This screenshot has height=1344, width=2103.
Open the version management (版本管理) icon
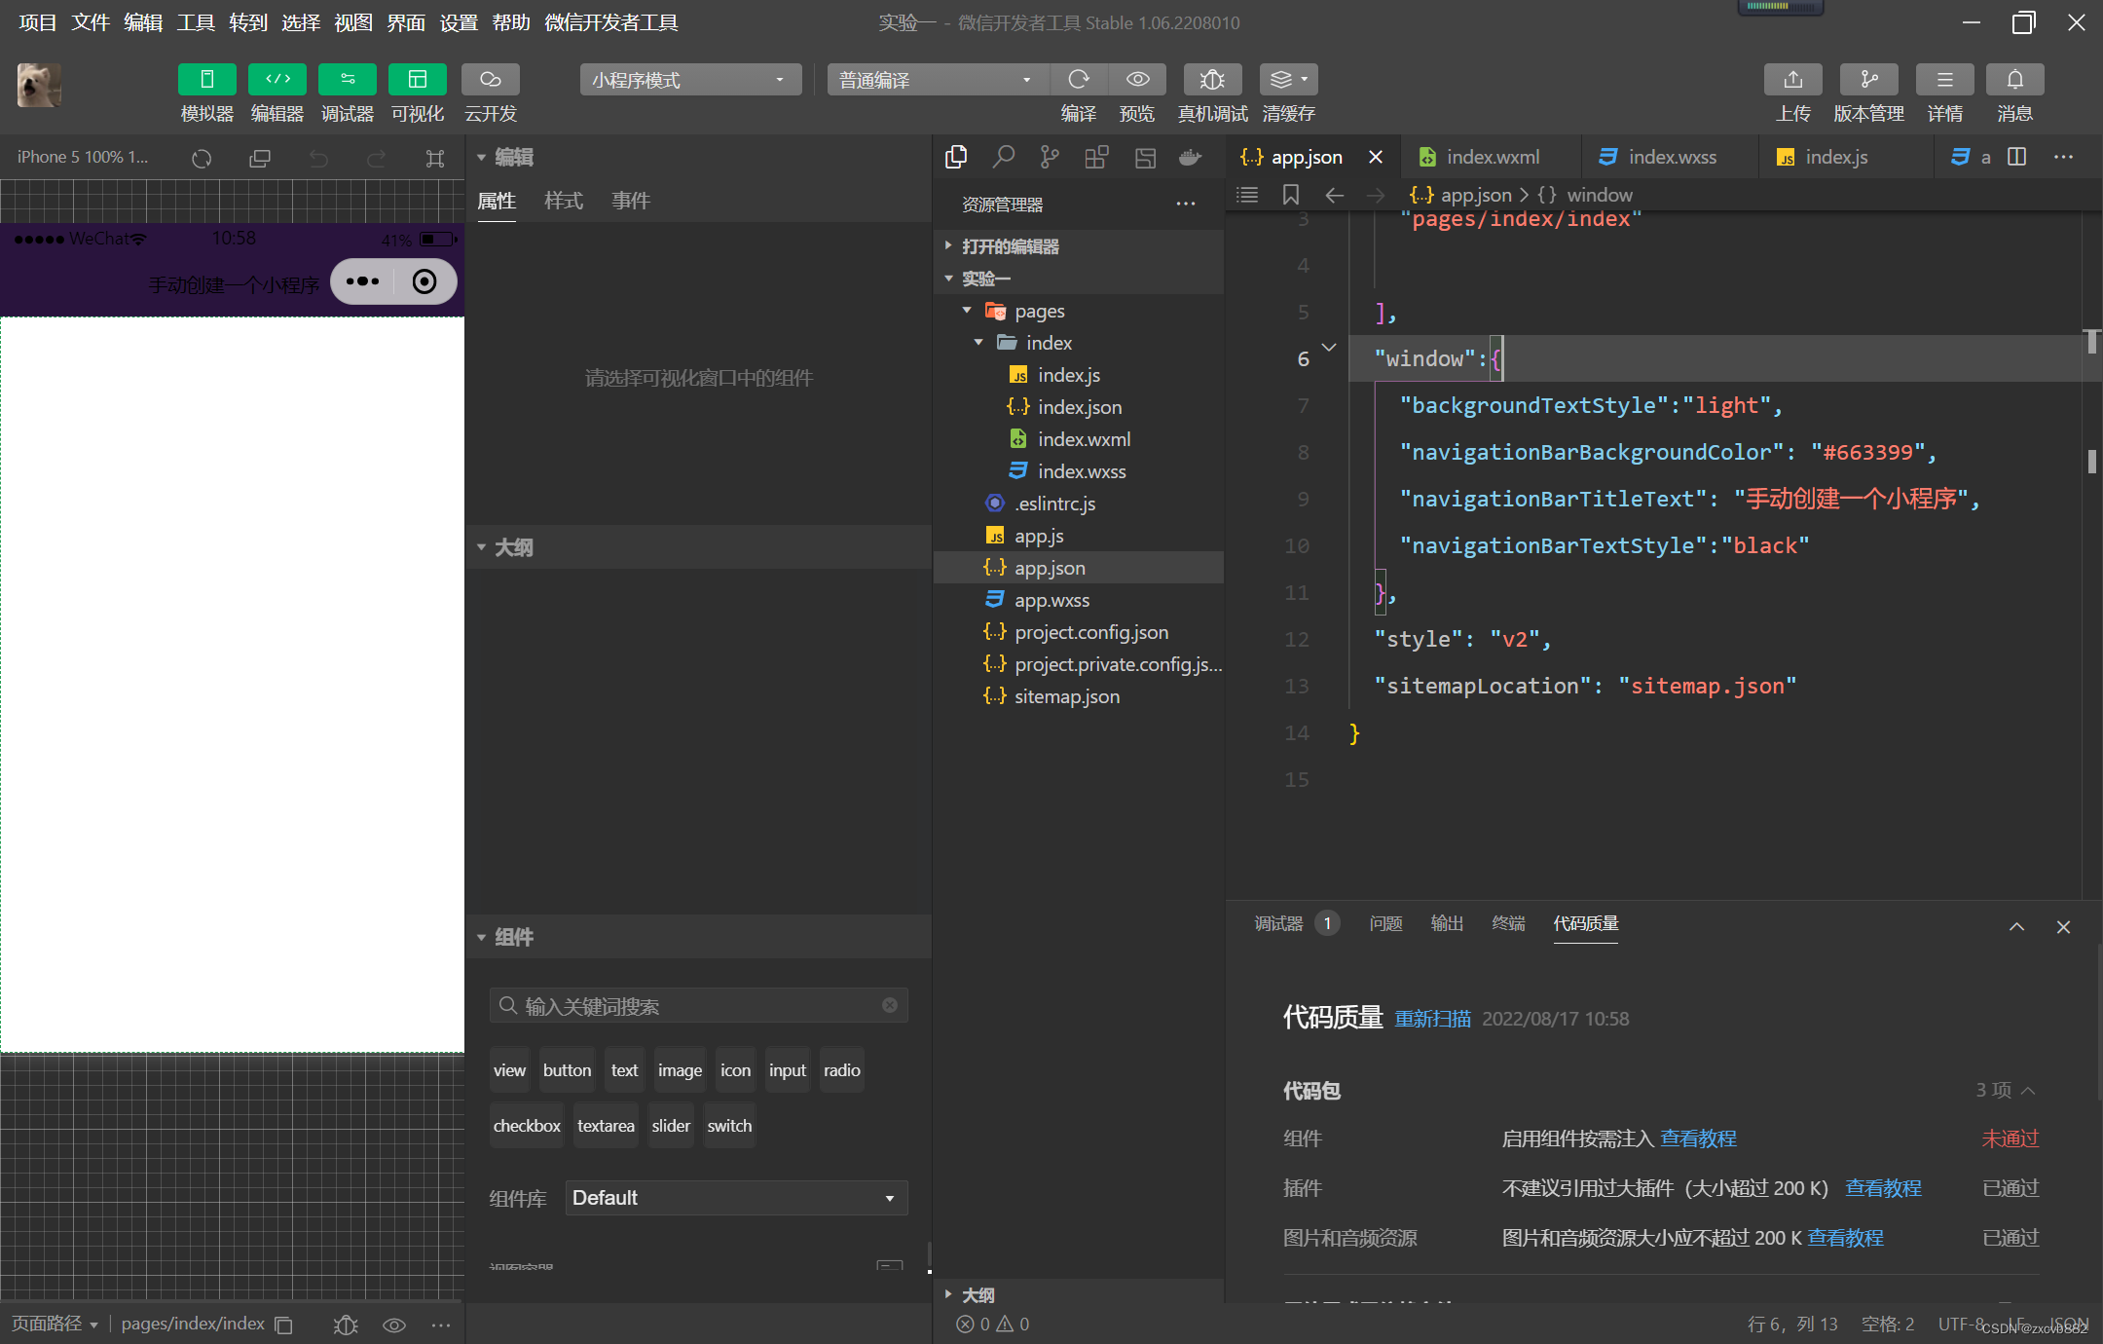[x=1868, y=80]
